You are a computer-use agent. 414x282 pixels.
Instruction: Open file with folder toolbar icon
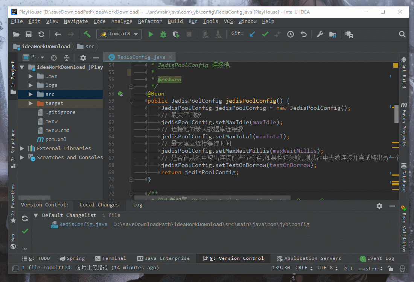pyautogui.click(x=16, y=34)
